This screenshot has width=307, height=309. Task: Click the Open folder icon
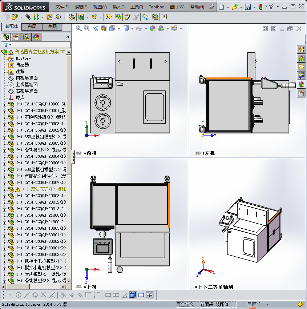tap(234, 7)
